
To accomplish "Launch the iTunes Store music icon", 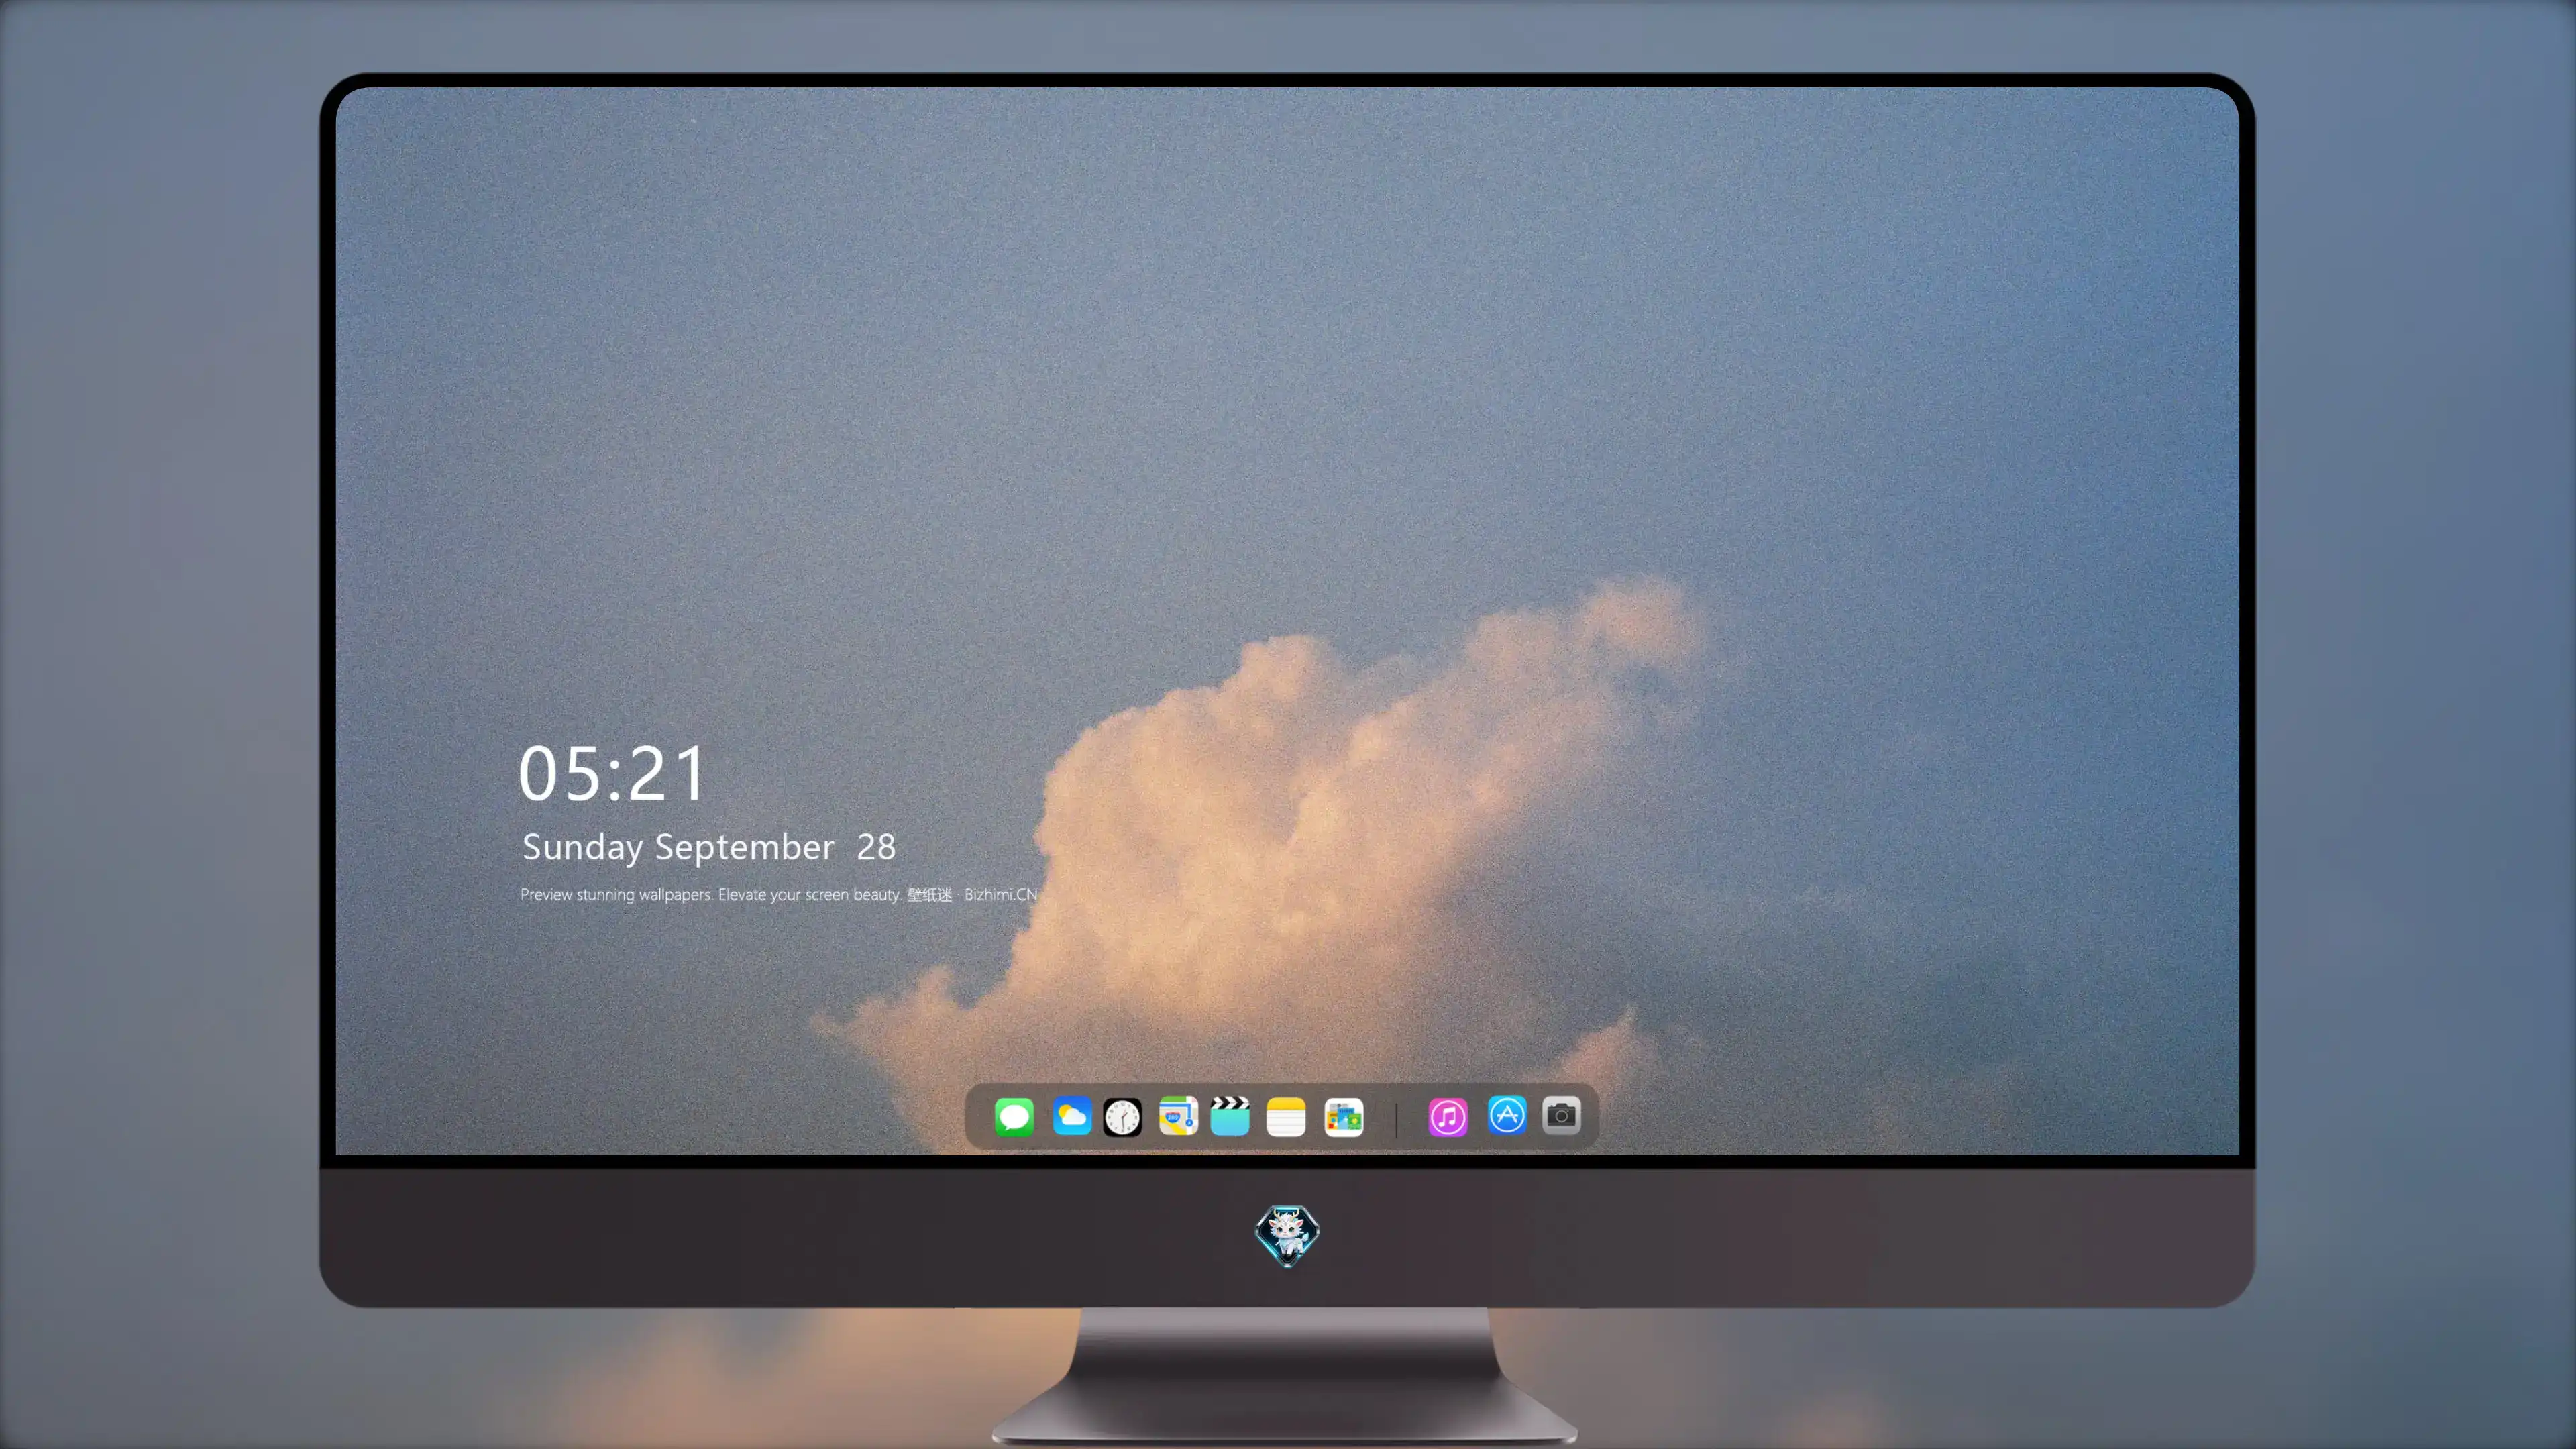I will pos(1447,1116).
